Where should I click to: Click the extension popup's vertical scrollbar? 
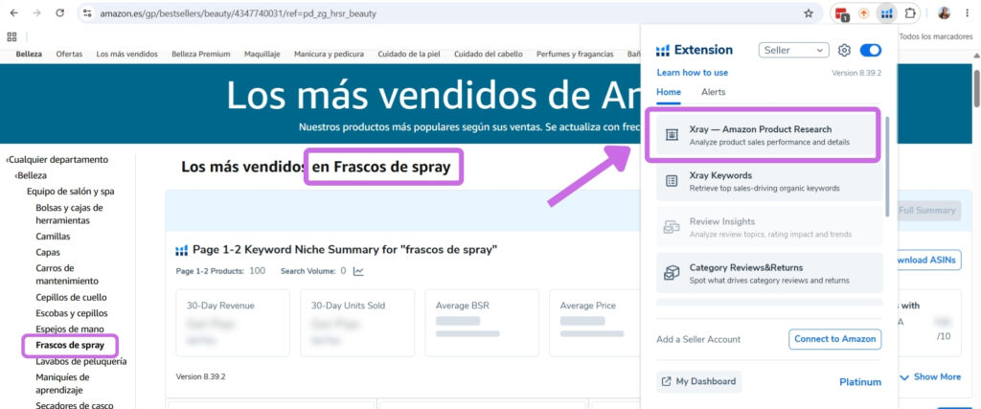tap(888, 165)
